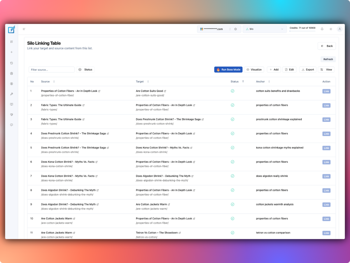Open external link for Does Kona Cotton Shrink target
The image size is (350, 263).
[191, 148]
